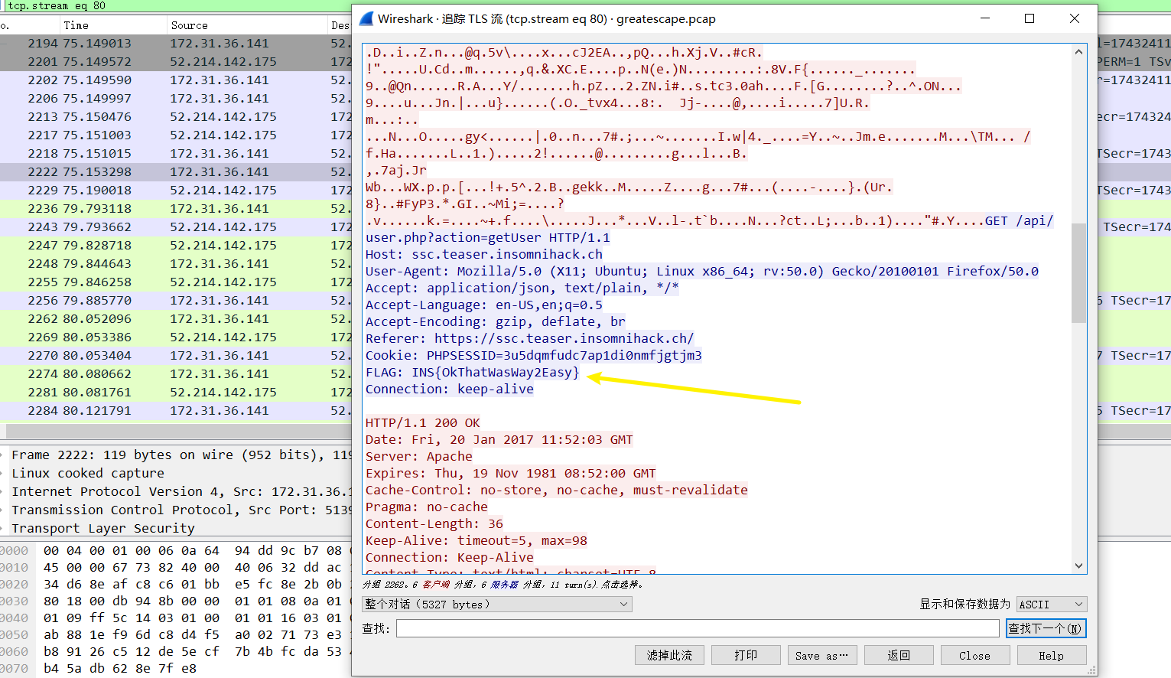
Task: Click the Cookie: PHPSESSID line in stream
Action: [x=534, y=355]
